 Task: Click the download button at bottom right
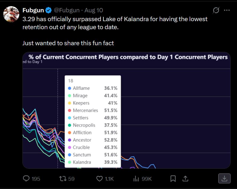224,178
